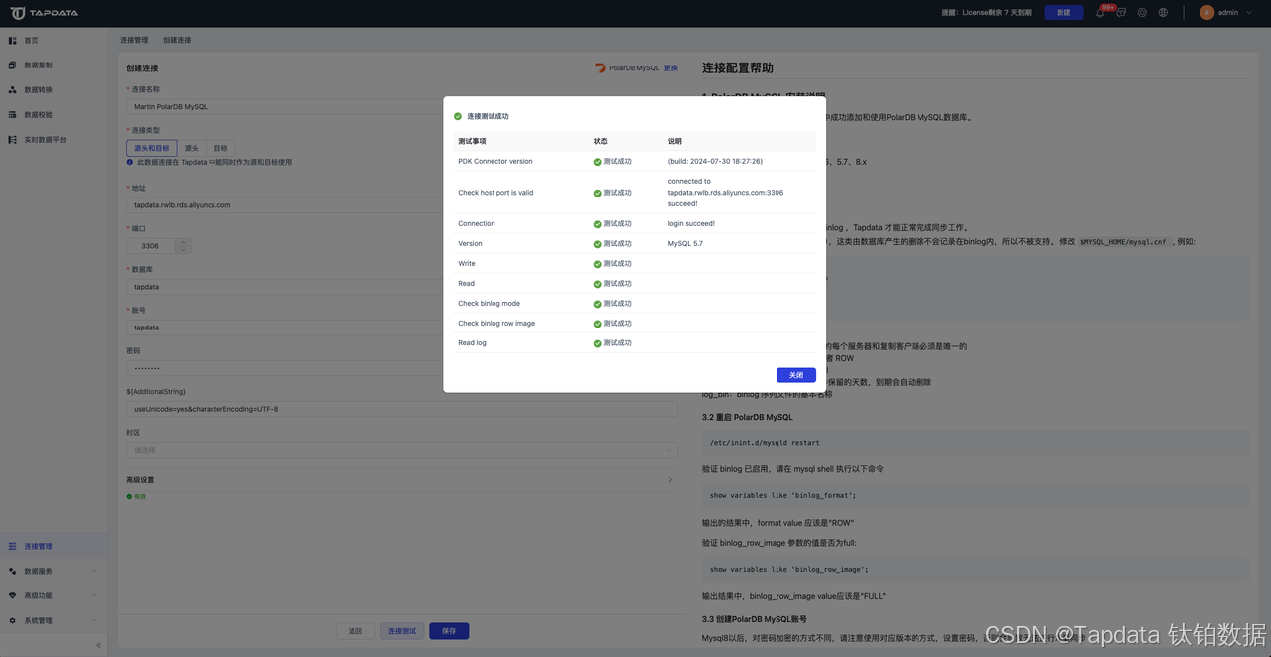
Task: Click the 数据转换 nodes icon in sidebar
Action: coord(12,89)
